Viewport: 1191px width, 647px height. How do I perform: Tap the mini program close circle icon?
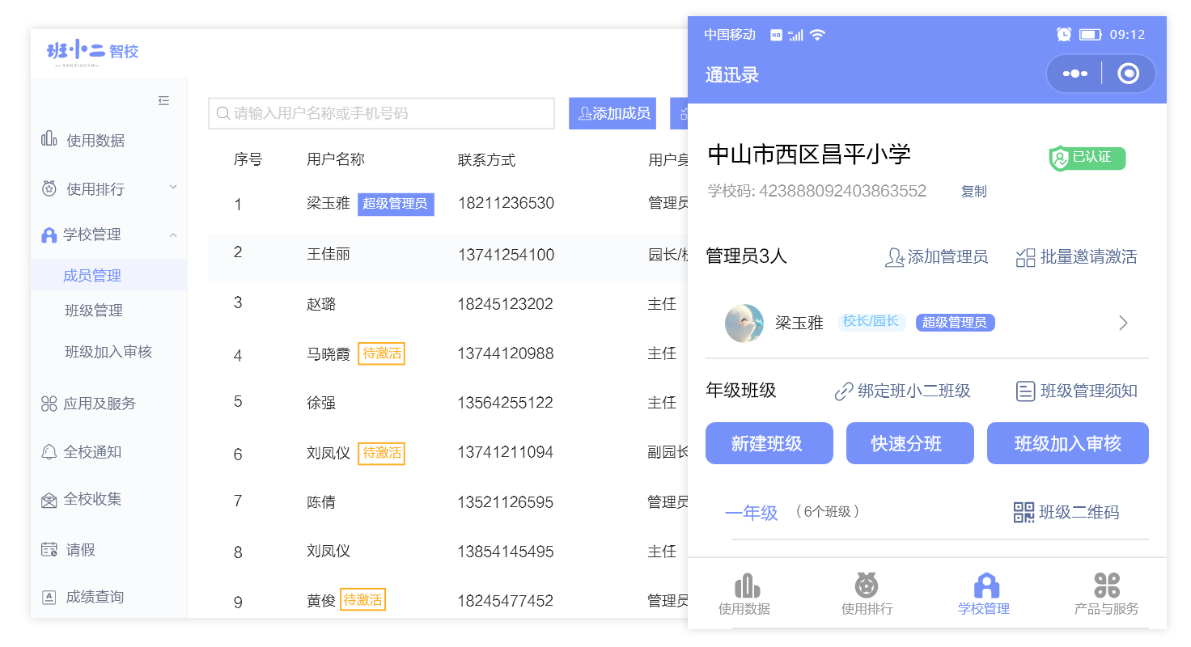tap(1128, 74)
